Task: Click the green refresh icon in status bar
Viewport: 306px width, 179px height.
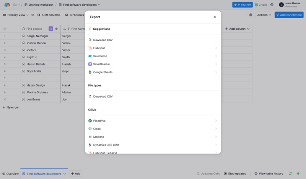Action: pos(290,174)
